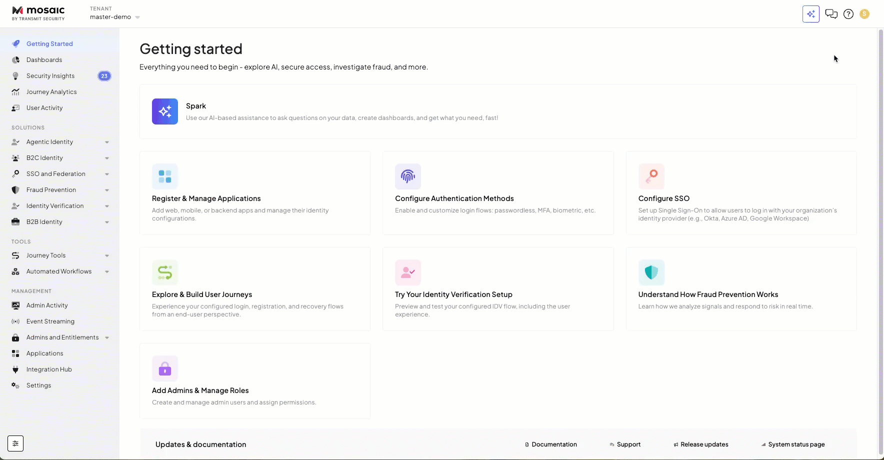Go to Dashboards in the sidebar
The width and height of the screenshot is (884, 460).
[x=44, y=60]
